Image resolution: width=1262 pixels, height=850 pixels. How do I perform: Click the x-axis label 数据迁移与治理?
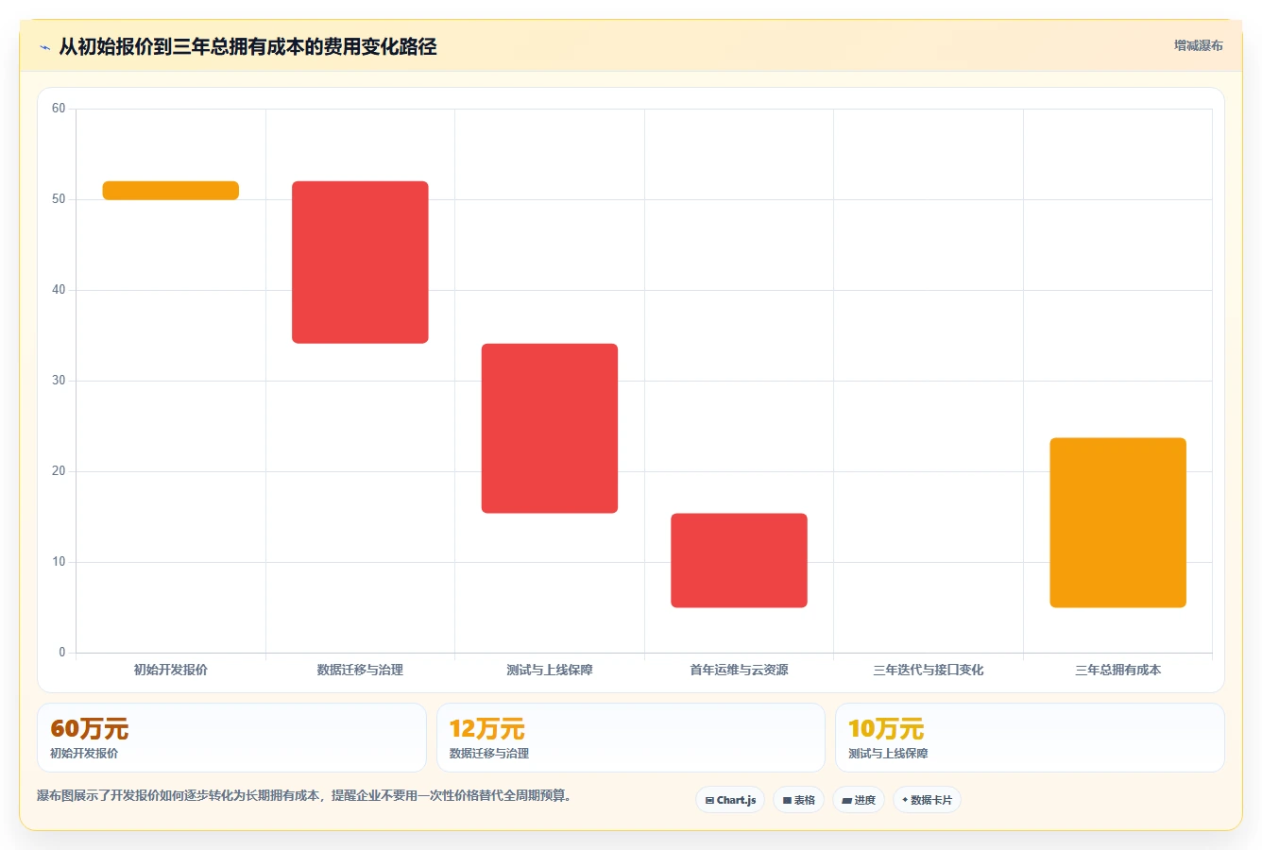pos(360,670)
